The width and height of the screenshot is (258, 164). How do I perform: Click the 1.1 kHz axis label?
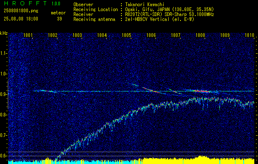[3, 53]
